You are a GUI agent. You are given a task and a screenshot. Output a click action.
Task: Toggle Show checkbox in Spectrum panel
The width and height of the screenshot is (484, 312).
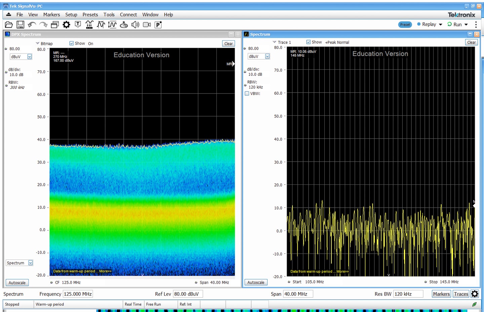309,42
